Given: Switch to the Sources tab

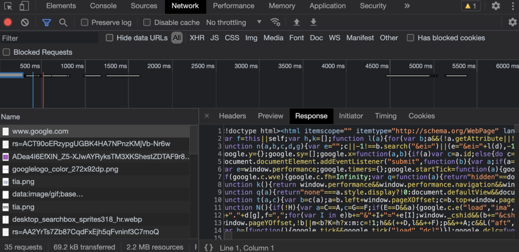Looking at the screenshot, I should [x=144, y=6].
